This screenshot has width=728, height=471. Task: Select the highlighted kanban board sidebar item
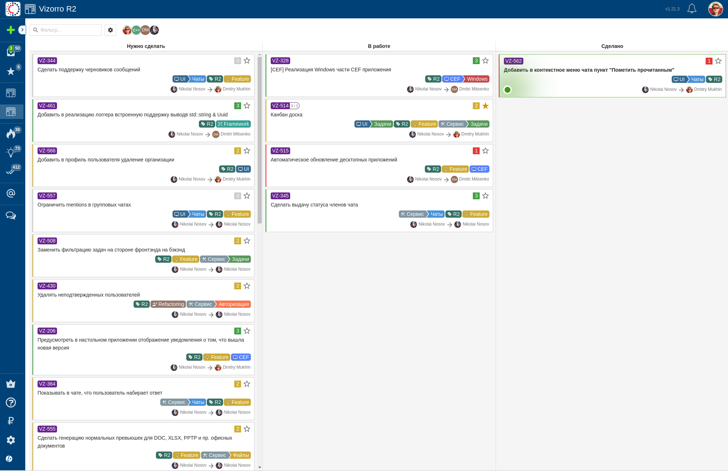11,112
